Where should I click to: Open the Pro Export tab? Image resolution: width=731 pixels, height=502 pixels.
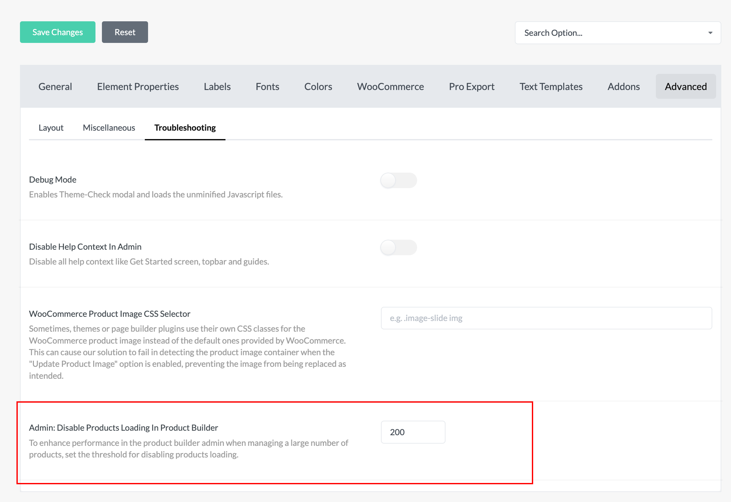tap(472, 86)
